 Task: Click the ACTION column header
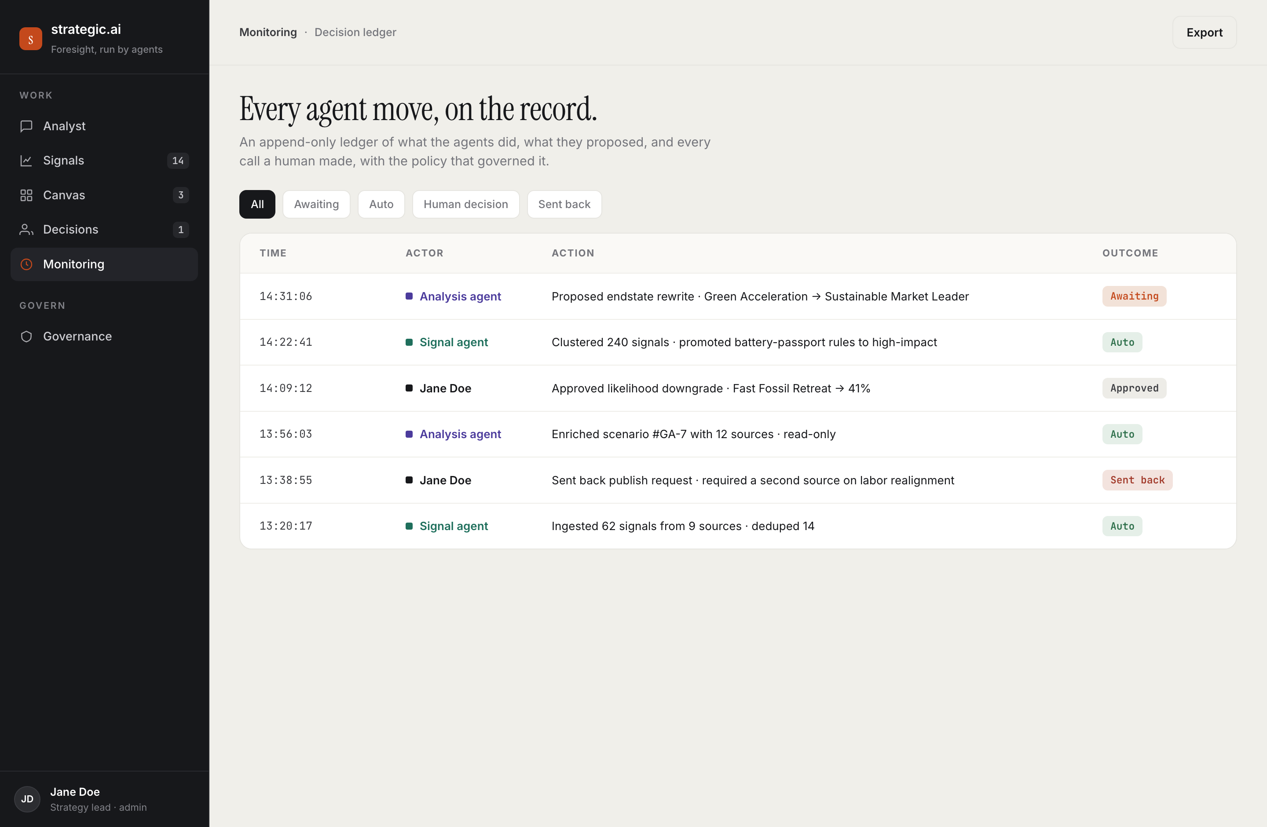(x=573, y=253)
